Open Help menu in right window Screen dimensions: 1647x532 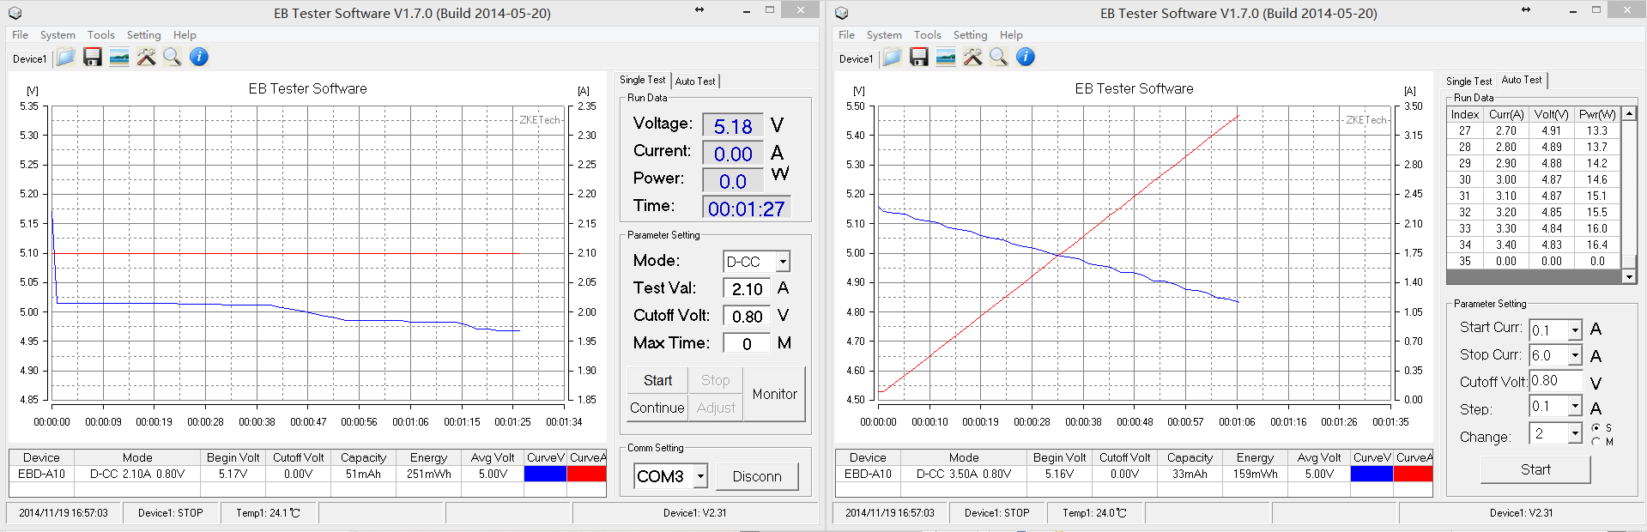[x=1011, y=35]
